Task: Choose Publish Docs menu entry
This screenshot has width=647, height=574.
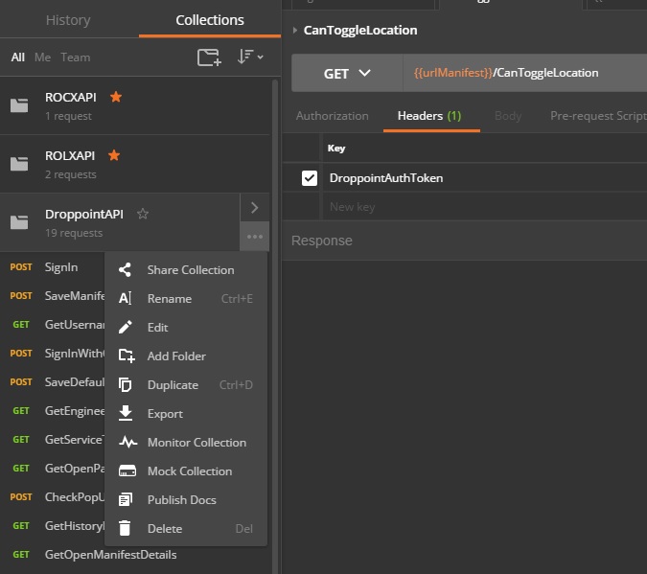Action: point(186,500)
